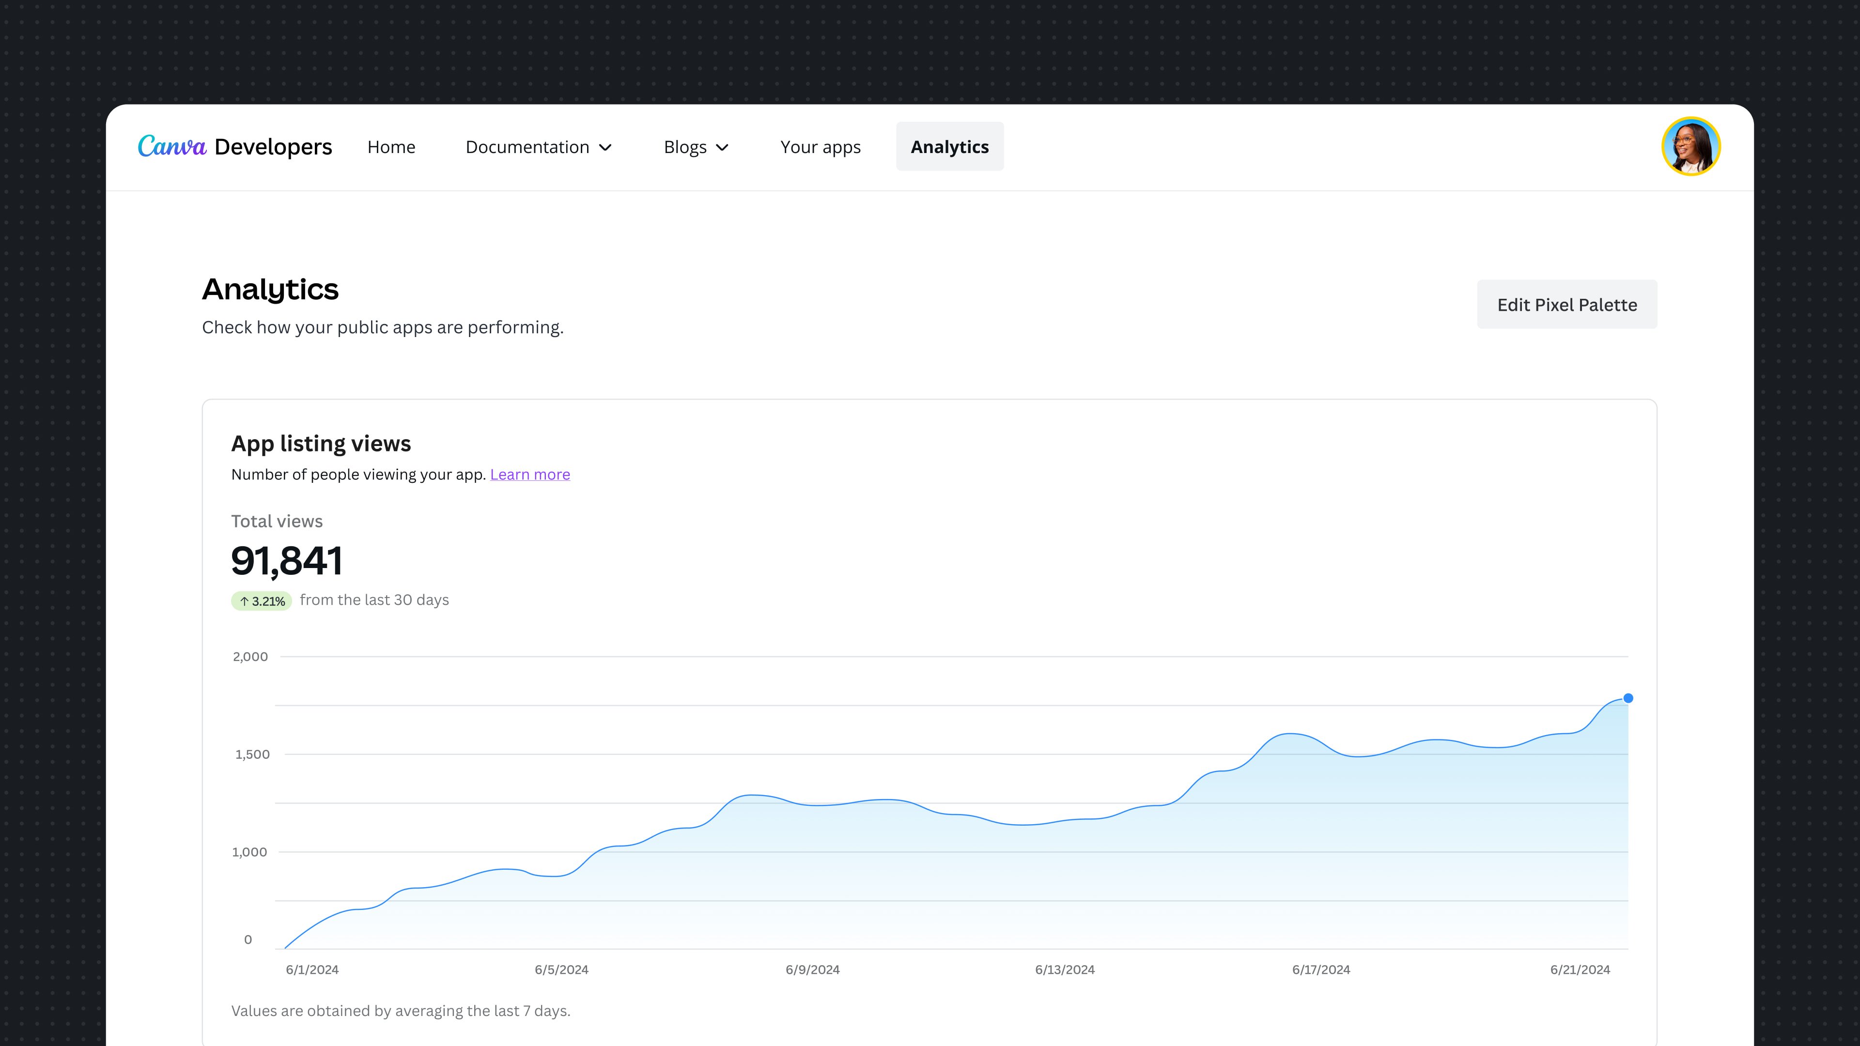1860x1046 pixels.
Task: Click the chart area near 6/9/2024
Action: pos(813,866)
